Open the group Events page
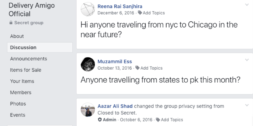Screen dimensions: 253x126 pos(17,115)
